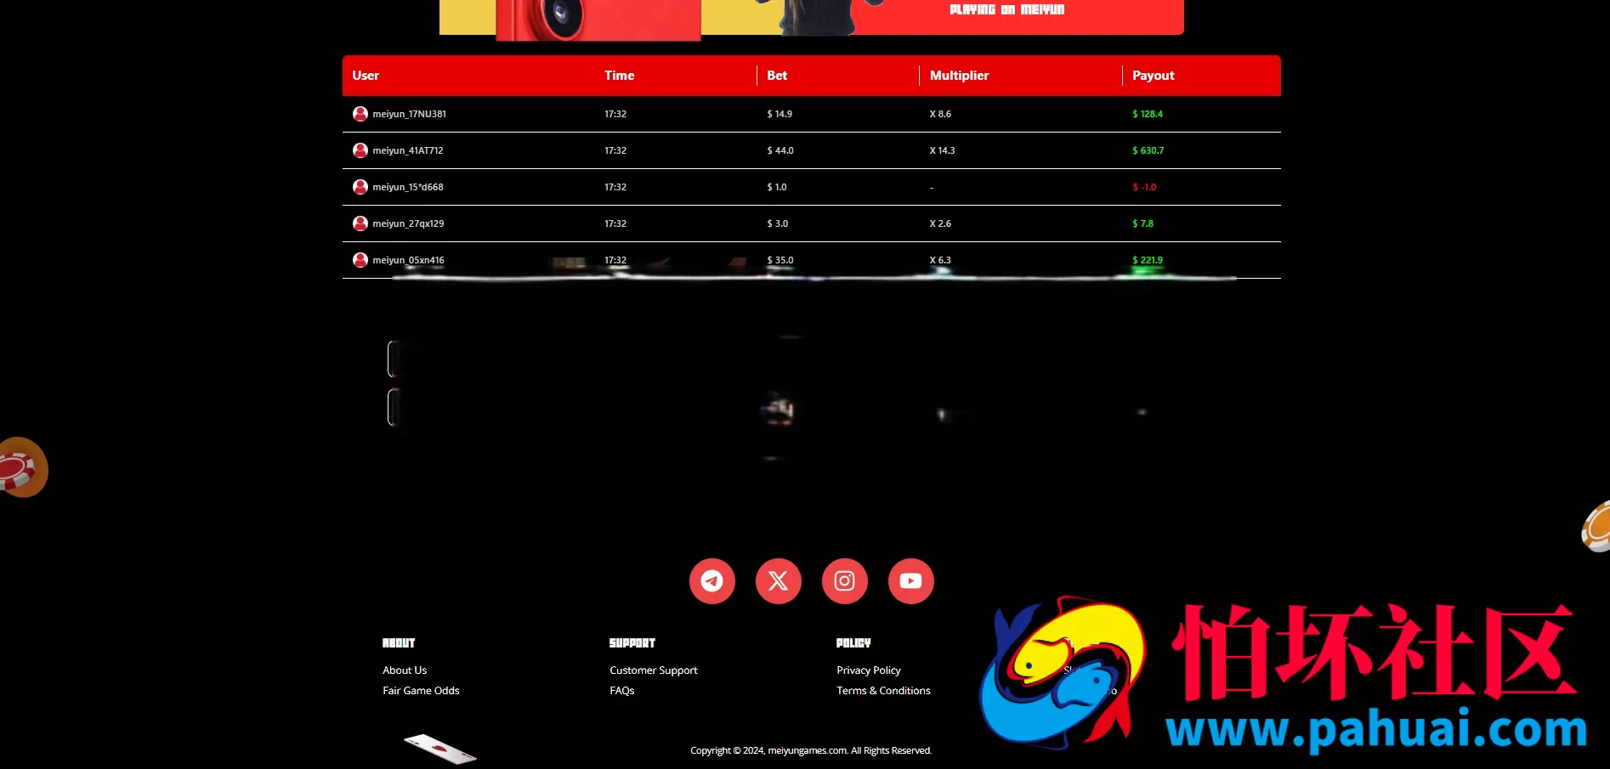Open the Privacy Policy link
Viewport: 1610px width, 769px height.
pos(869,670)
